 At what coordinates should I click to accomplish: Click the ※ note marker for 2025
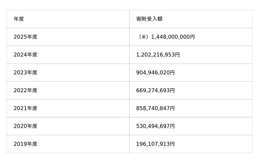point(143,37)
